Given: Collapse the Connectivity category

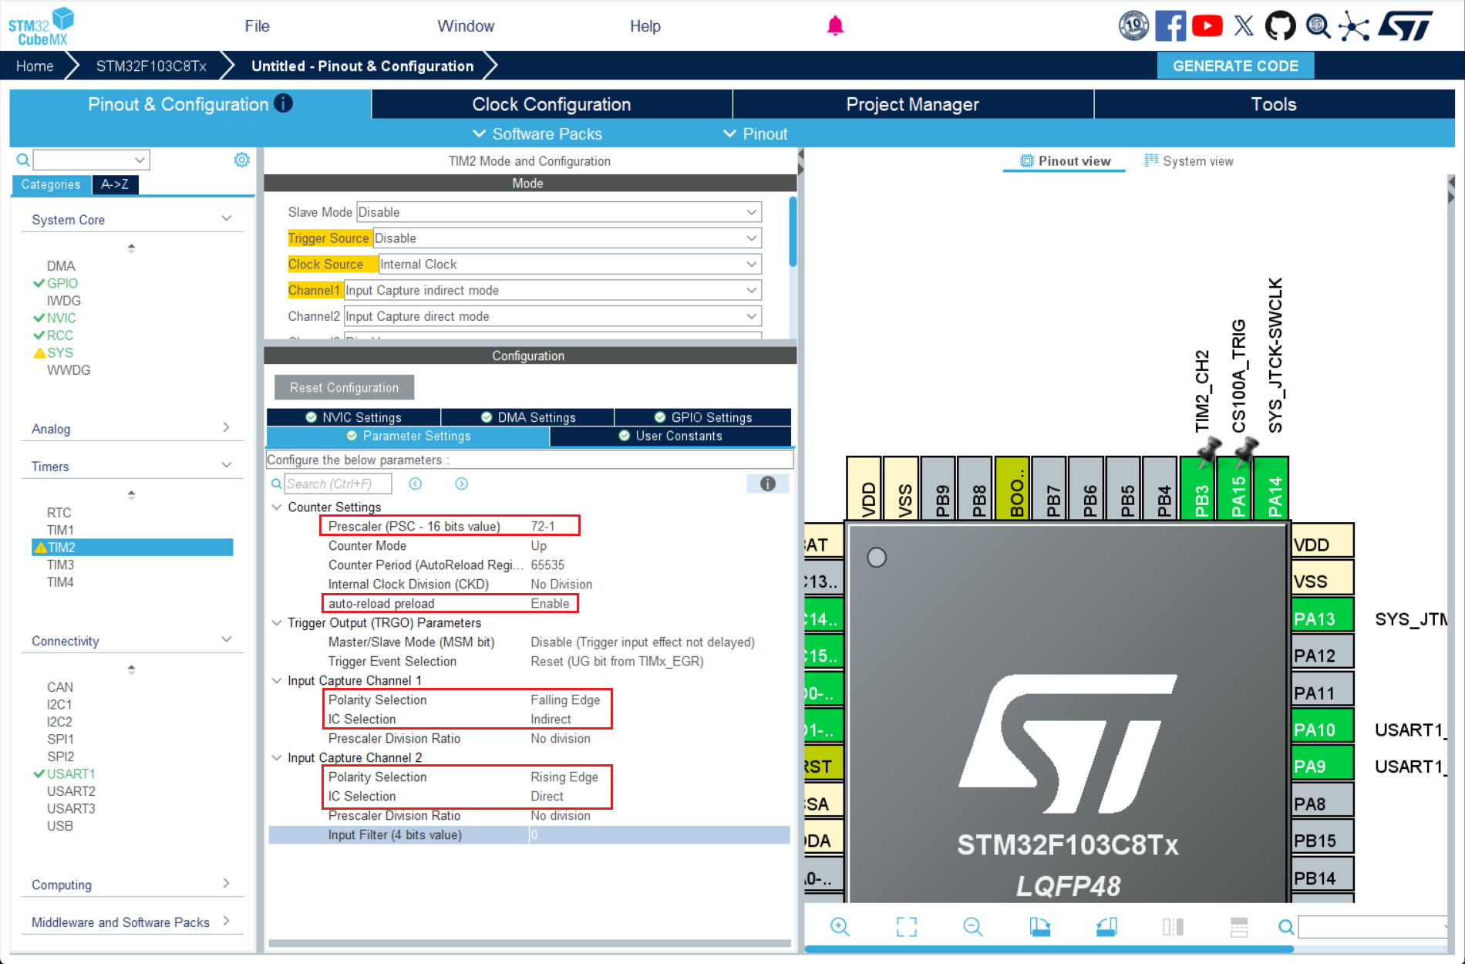Looking at the screenshot, I should [x=227, y=640].
